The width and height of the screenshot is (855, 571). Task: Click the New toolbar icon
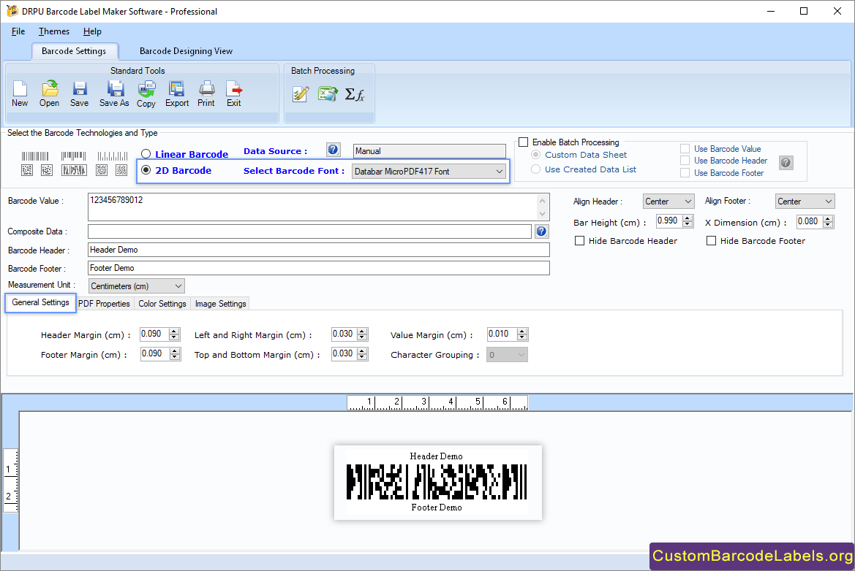click(20, 93)
